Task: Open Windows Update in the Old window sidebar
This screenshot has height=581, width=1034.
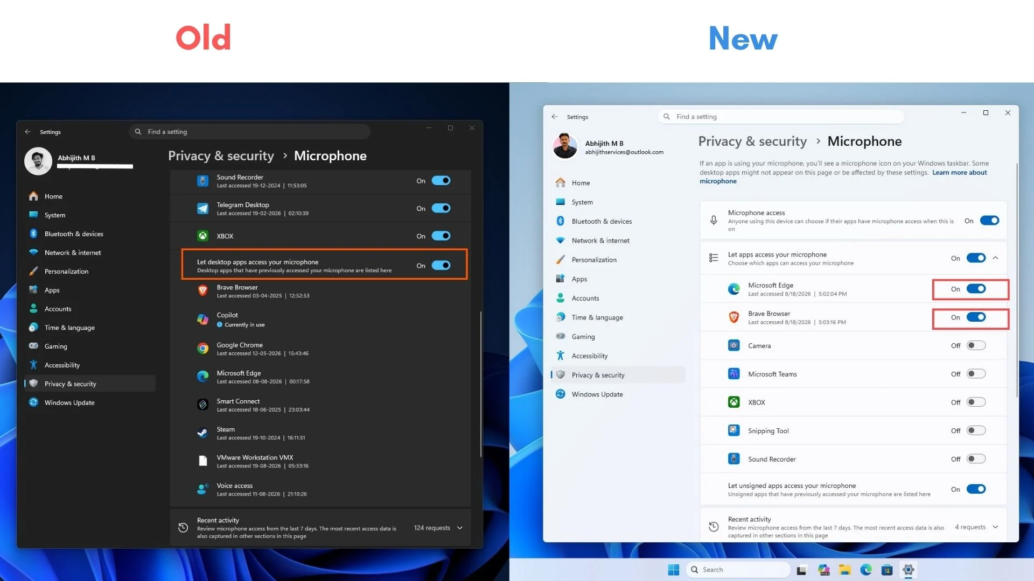Action: pyautogui.click(x=90, y=403)
